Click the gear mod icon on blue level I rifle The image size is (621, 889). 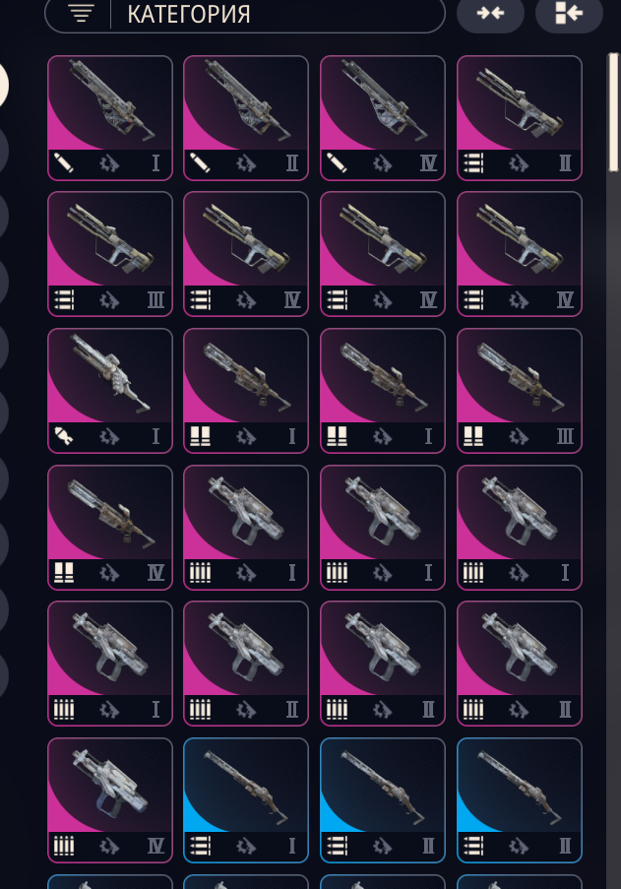[246, 846]
